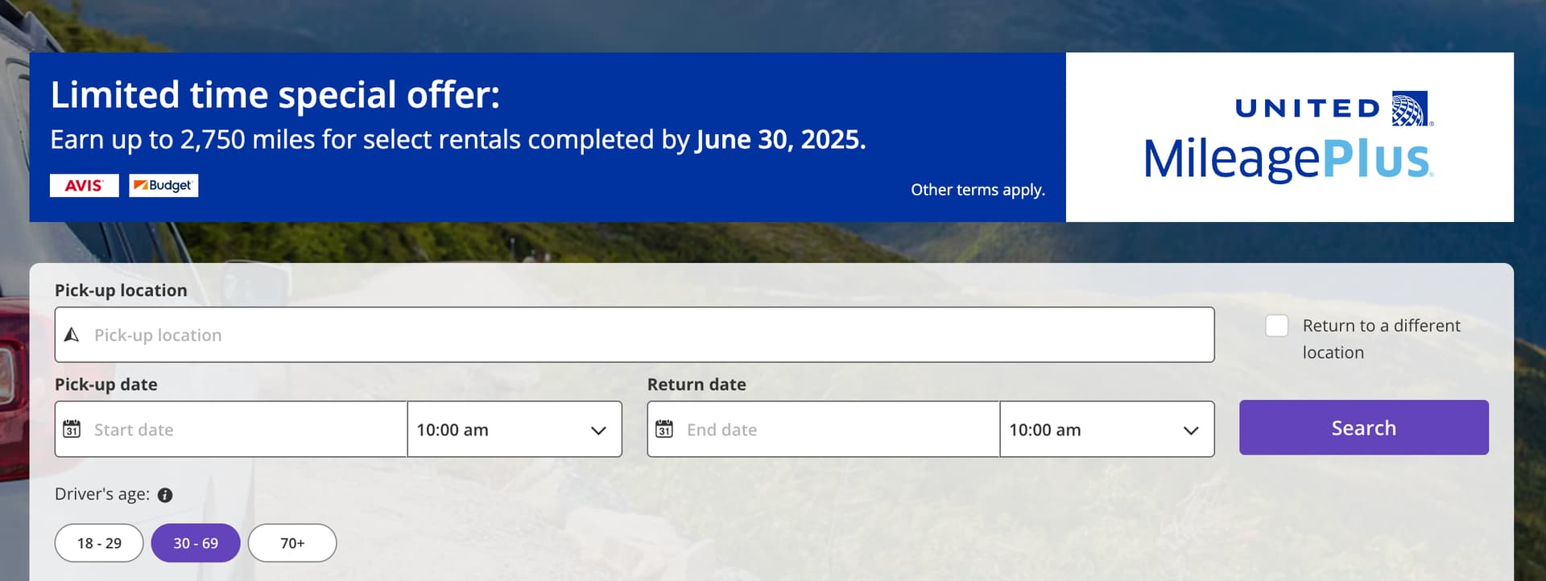Select the 18 - 29 driver age
1546x581 pixels.
pyautogui.click(x=99, y=543)
